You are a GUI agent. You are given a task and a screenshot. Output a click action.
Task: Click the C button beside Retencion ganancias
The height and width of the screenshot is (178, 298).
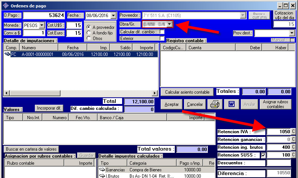coord(293,140)
